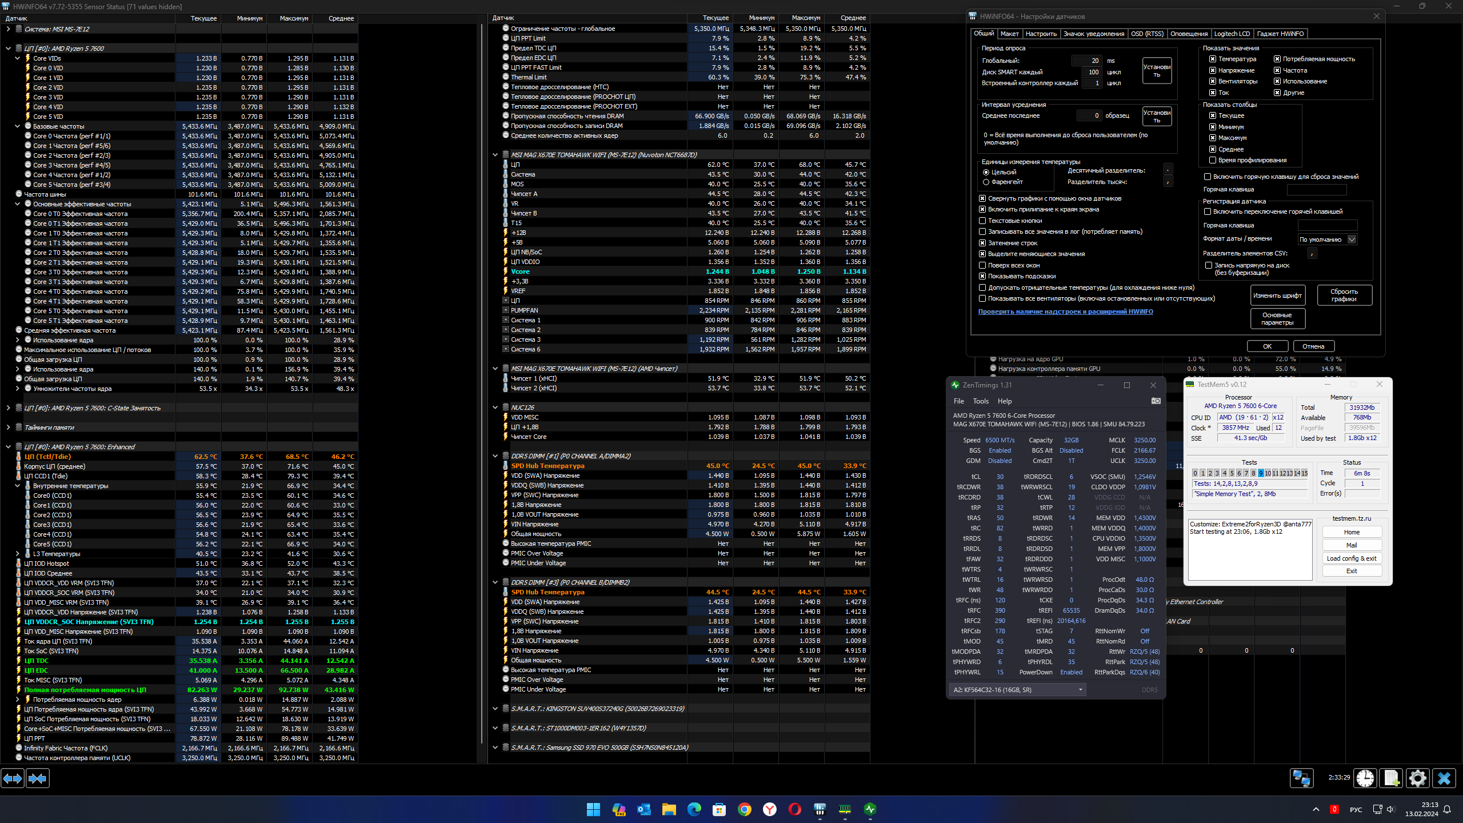Open sensor settings gear icon
Image resolution: width=1463 pixels, height=823 pixels.
[1418, 778]
